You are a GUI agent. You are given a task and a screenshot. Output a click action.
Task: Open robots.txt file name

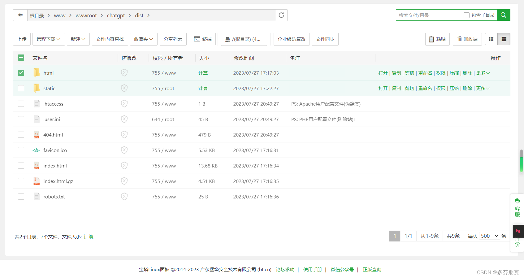[x=54, y=197]
